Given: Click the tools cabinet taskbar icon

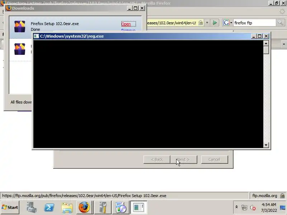Looking at the screenshot, I should point(103,207).
